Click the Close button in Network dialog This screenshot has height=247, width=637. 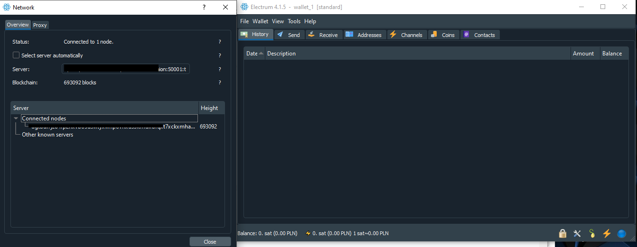coord(210,242)
